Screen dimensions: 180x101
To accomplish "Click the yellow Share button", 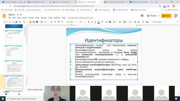I will [166, 16].
